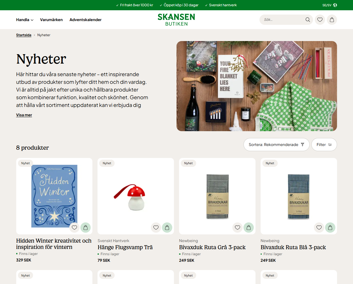Open the wishlist heart in header

(x=320, y=20)
